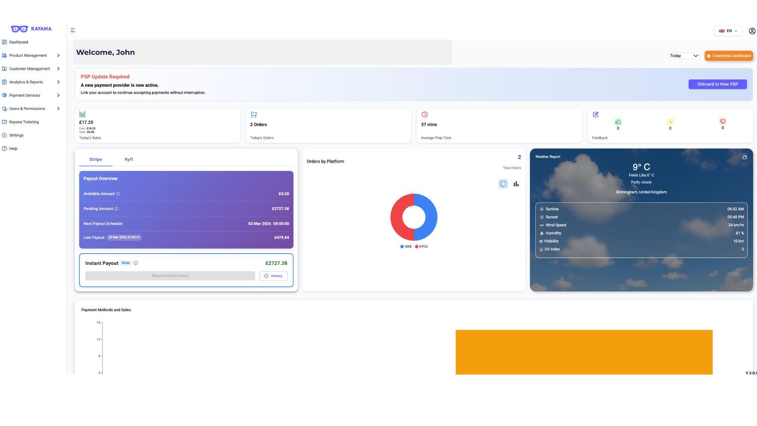Click the Instant Payout info icon
Screen dimensions: 757x426
pyautogui.click(x=136, y=263)
